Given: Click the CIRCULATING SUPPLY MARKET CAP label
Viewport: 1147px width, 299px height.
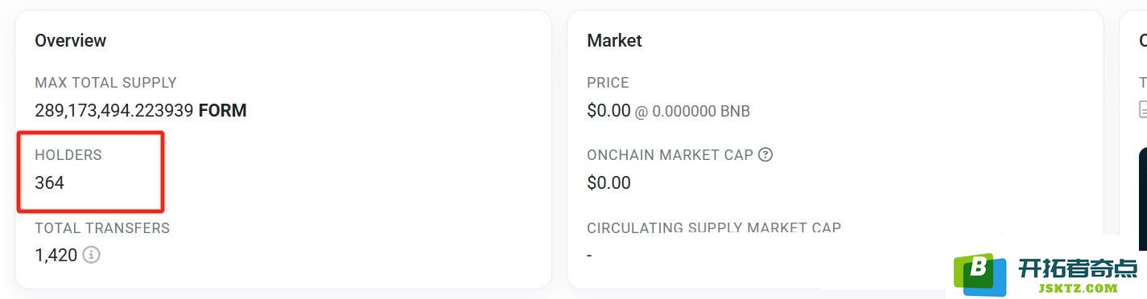Looking at the screenshot, I should (714, 227).
